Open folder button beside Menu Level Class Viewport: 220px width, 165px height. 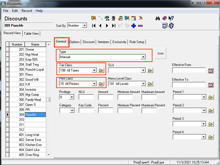150,84
